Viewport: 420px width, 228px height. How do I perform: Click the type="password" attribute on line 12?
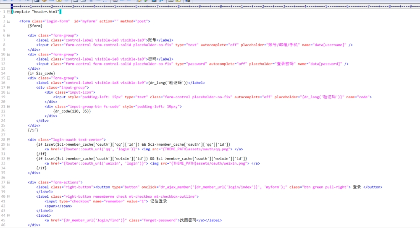point(191,64)
